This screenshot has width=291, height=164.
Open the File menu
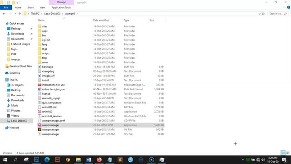(x=6, y=7)
